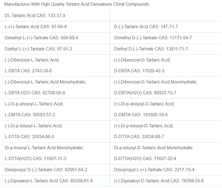Screen dimensions: 222x188
Task: Click Dimethyl D-(-)-Tartrate CAS 13171-64-7
Action: (153, 38)
